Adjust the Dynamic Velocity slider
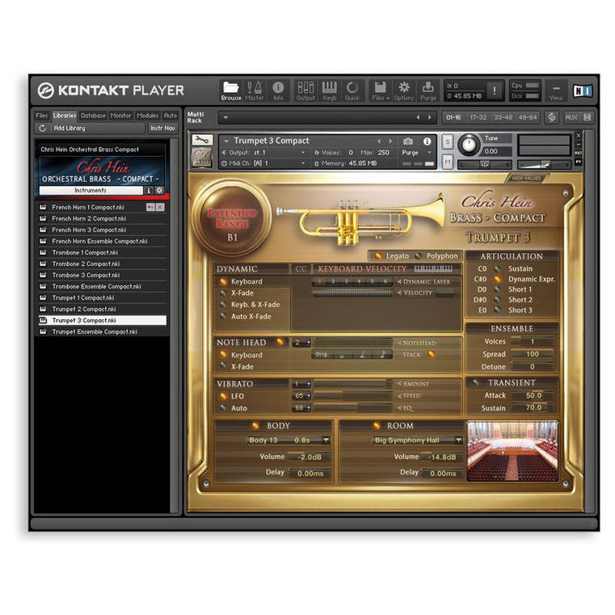The image size is (615, 615). point(352,293)
